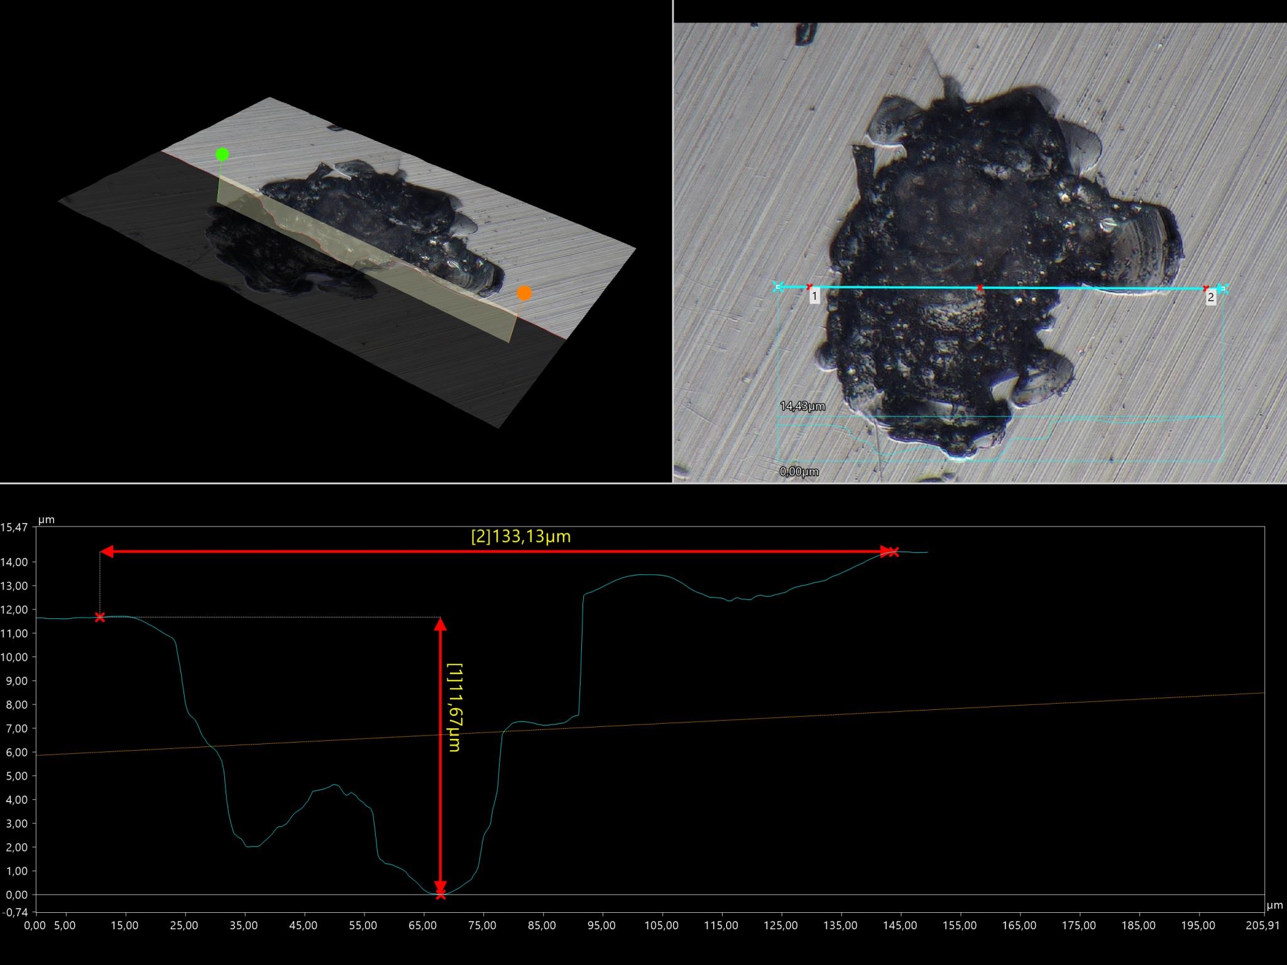Screen dimensions: 1287x965
Task: Select the right cyan endpoint of profile line
Action: point(1222,288)
